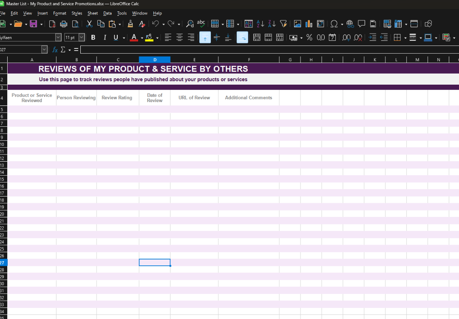Open Find and Replace
This screenshot has width=459, height=319.
pos(190,24)
